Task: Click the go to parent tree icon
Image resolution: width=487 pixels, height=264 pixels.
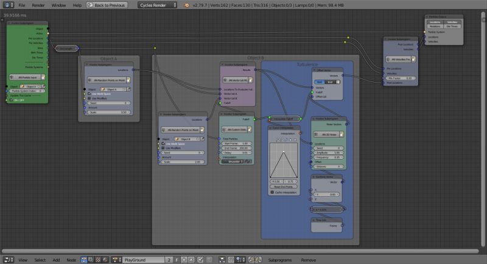Action: pyautogui.click(x=209, y=260)
